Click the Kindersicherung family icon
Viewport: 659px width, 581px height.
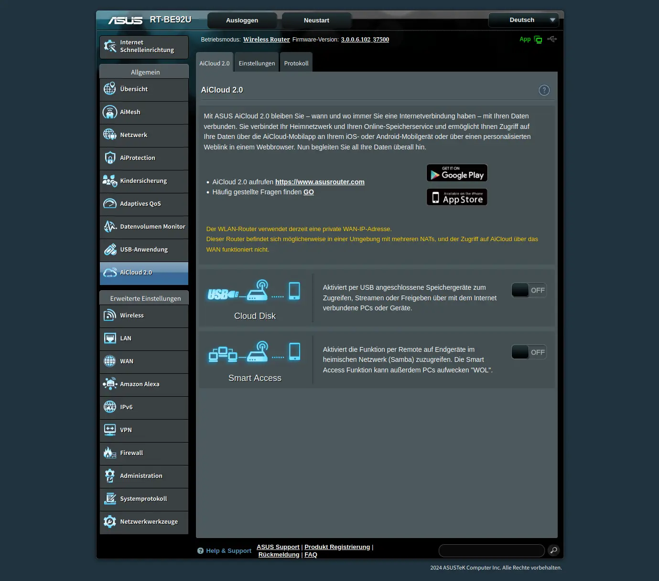click(110, 181)
